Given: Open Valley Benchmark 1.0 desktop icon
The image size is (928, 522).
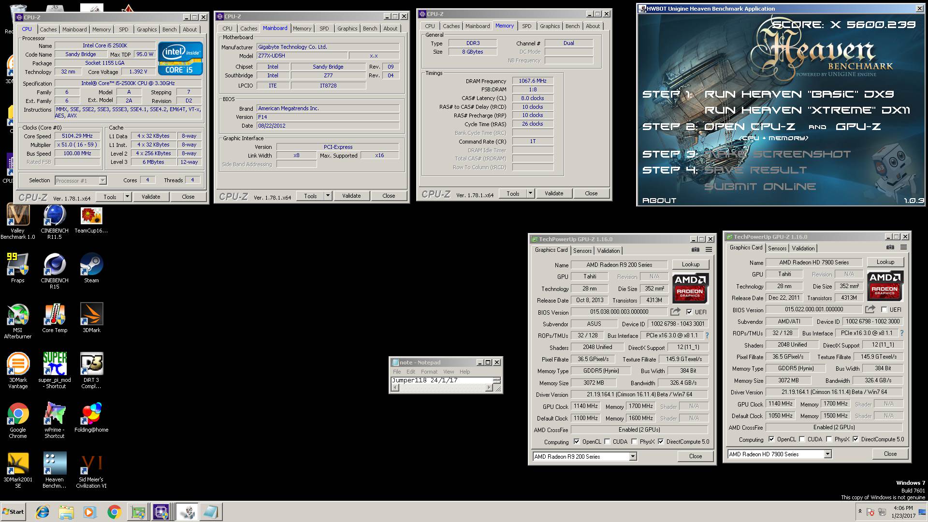Looking at the screenshot, I should (18, 222).
